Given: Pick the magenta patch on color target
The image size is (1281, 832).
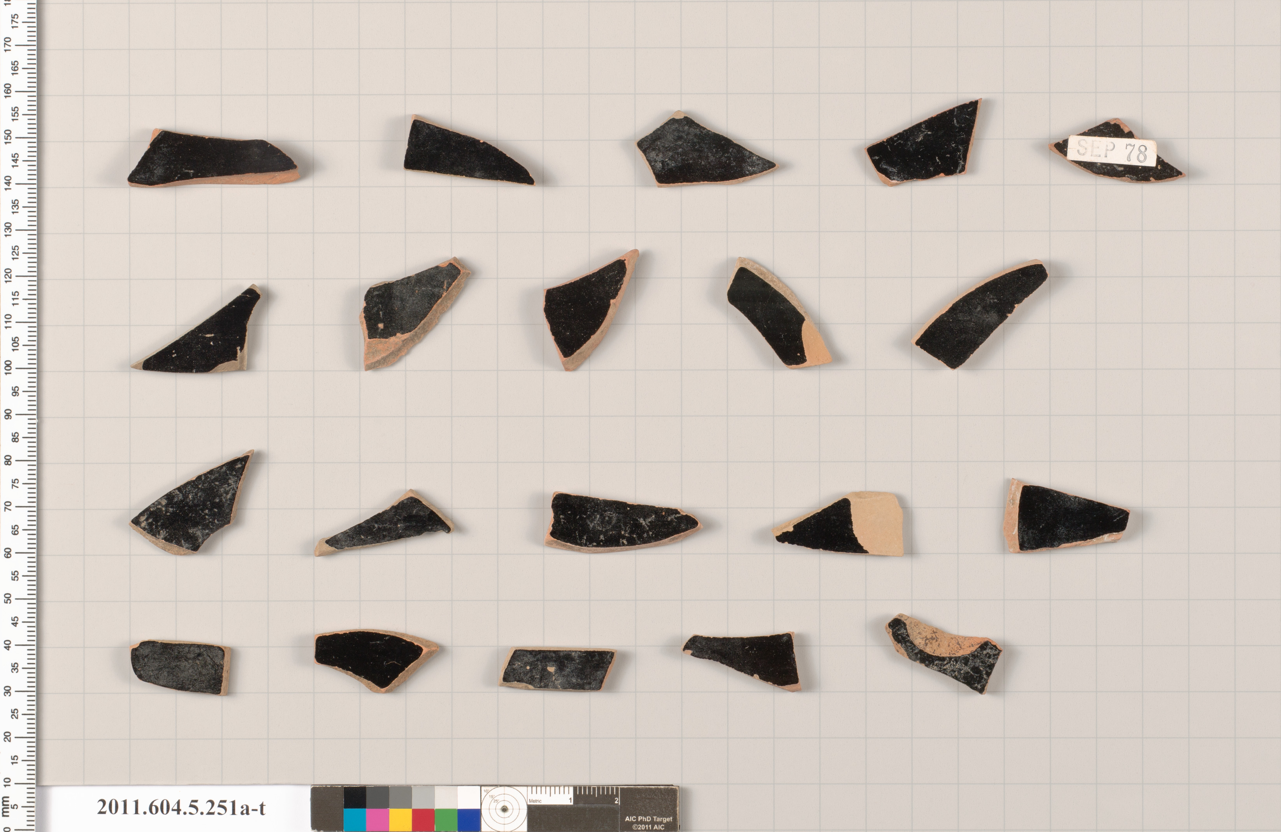Looking at the screenshot, I should click(378, 820).
